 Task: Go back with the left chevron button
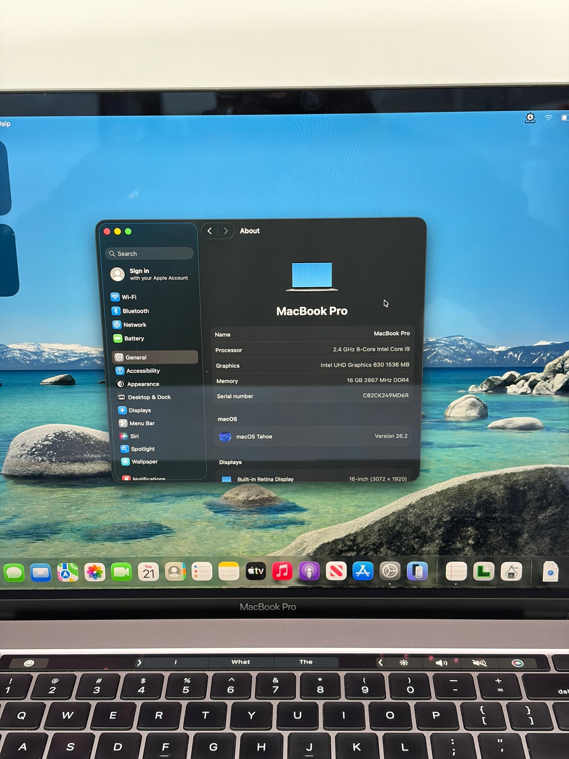click(x=210, y=231)
